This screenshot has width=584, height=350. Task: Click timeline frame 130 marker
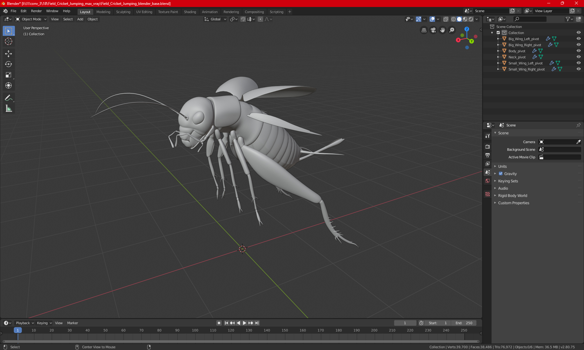point(249,330)
